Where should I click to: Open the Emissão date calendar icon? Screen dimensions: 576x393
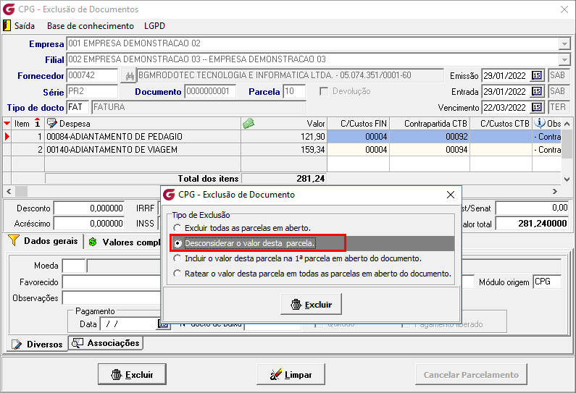(537, 75)
